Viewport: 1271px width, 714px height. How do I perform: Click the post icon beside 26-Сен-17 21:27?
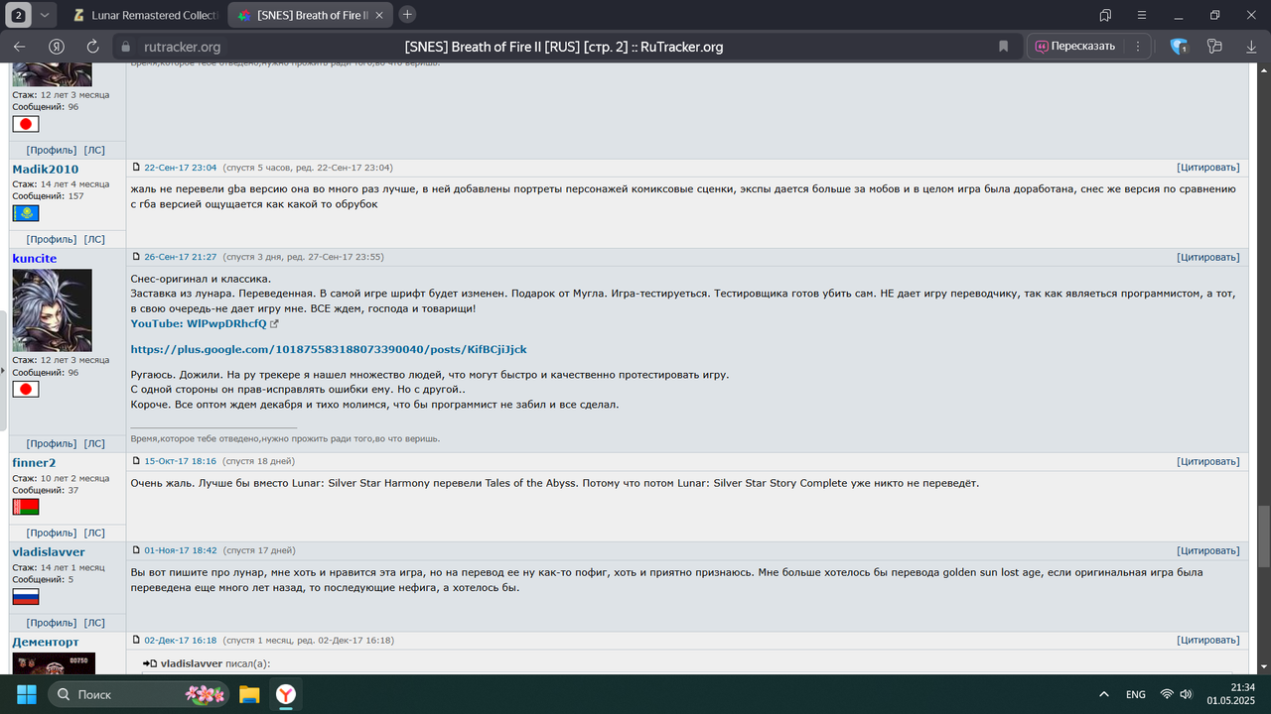137,257
